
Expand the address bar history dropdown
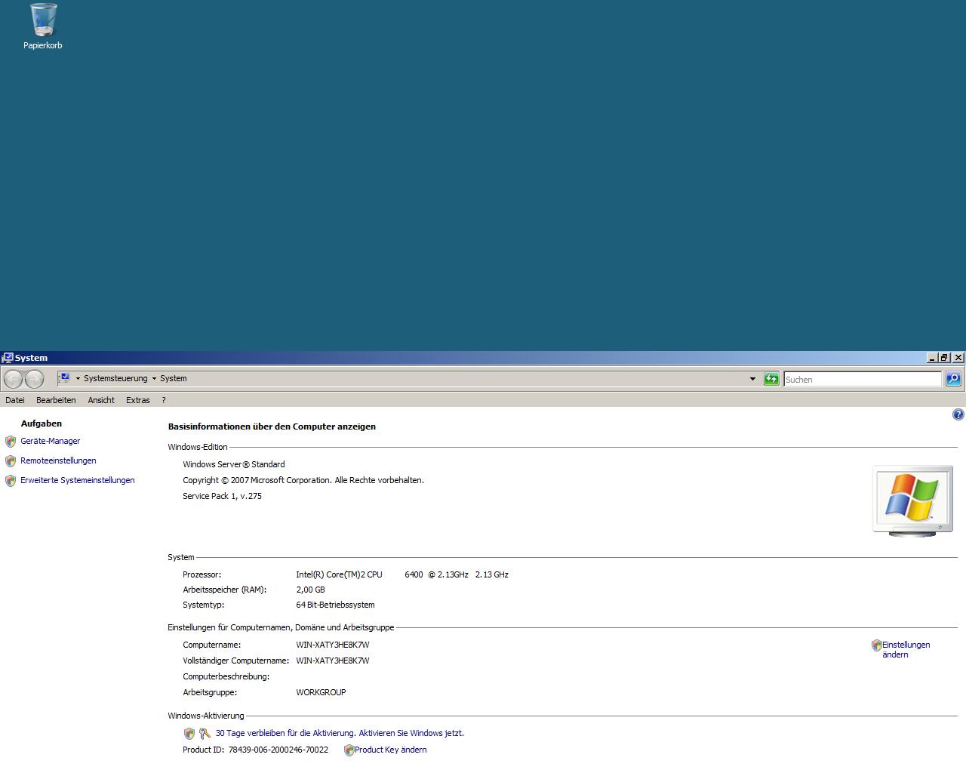pyautogui.click(x=752, y=379)
